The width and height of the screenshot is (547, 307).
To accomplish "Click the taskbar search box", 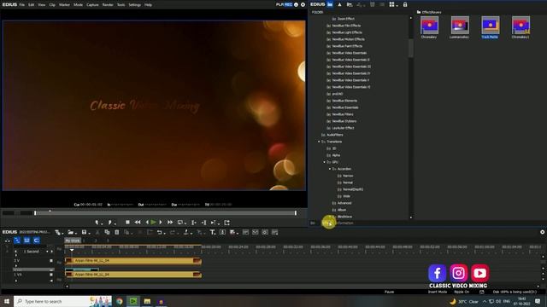I will tap(62, 301).
